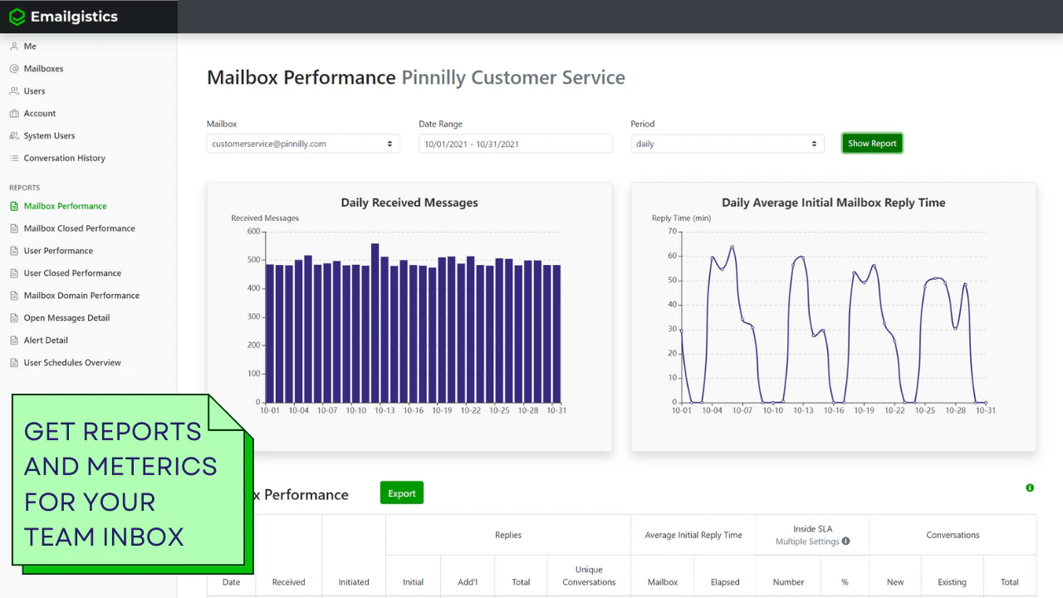Click the green info icon above the table

[1030, 488]
